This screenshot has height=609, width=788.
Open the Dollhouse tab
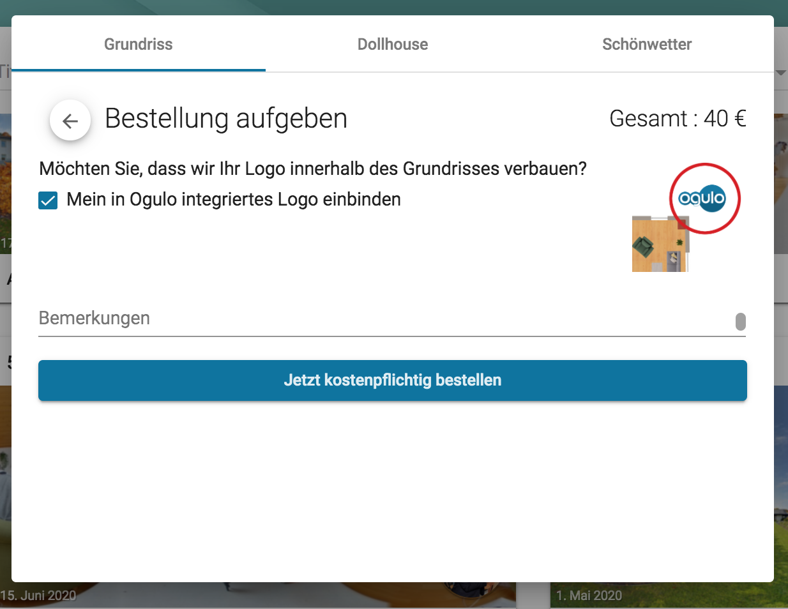click(393, 44)
